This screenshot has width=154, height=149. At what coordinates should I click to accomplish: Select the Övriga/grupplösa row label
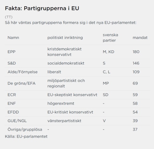click(x=25, y=129)
